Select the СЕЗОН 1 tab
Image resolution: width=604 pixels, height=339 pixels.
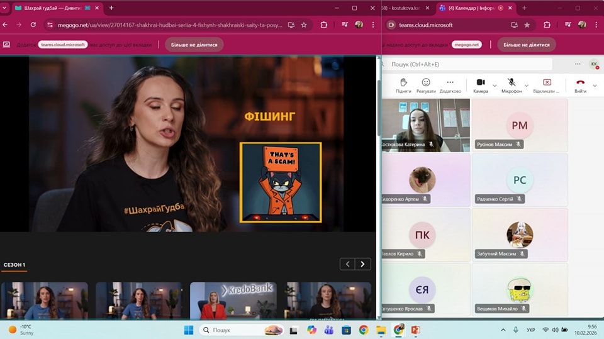click(14, 265)
